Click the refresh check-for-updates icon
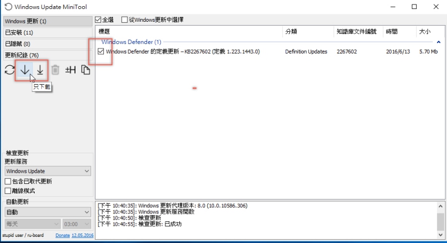The width and height of the screenshot is (447, 243). coord(9,70)
